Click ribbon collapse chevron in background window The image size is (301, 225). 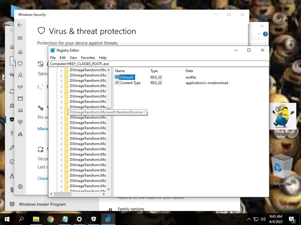pyautogui.click(x=259, y=34)
